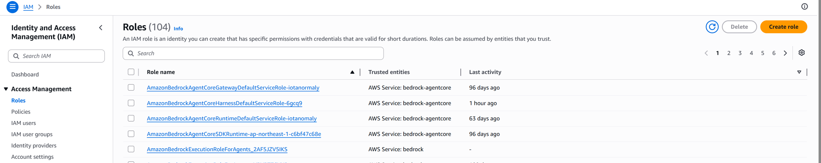The height and width of the screenshot is (163, 821).
Task: Click the info circle icon at top right
Action: pyautogui.click(x=804, y=7)
